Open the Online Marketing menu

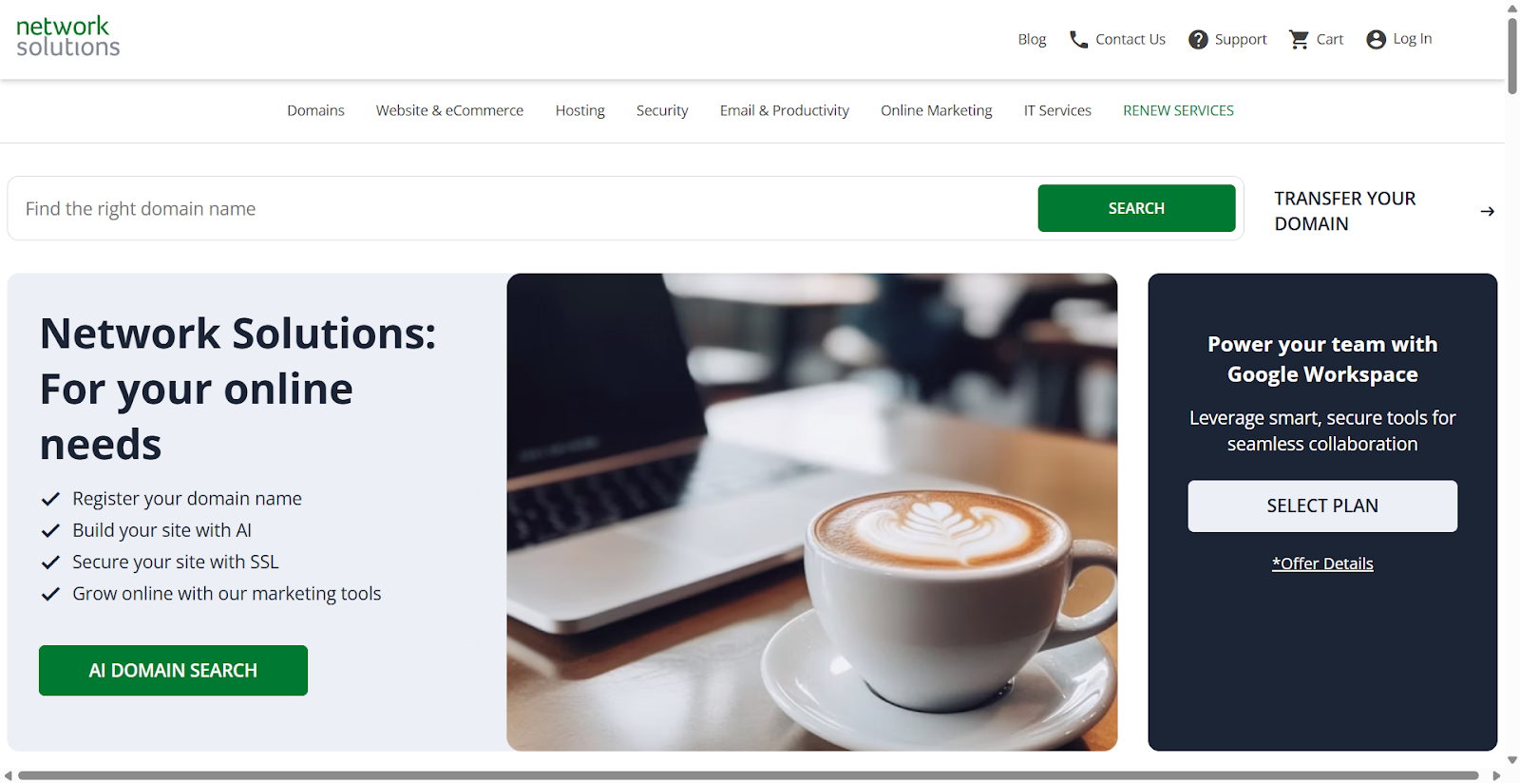pyautogui.click(x=936, y=111)
